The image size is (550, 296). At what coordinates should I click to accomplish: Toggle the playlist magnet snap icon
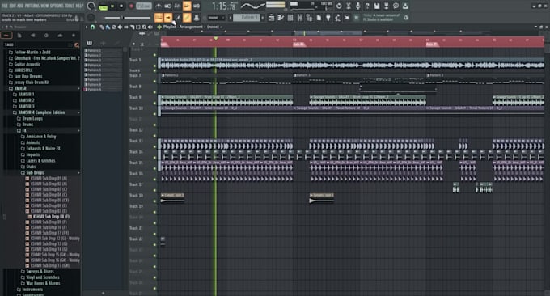[x=92, y=27]
